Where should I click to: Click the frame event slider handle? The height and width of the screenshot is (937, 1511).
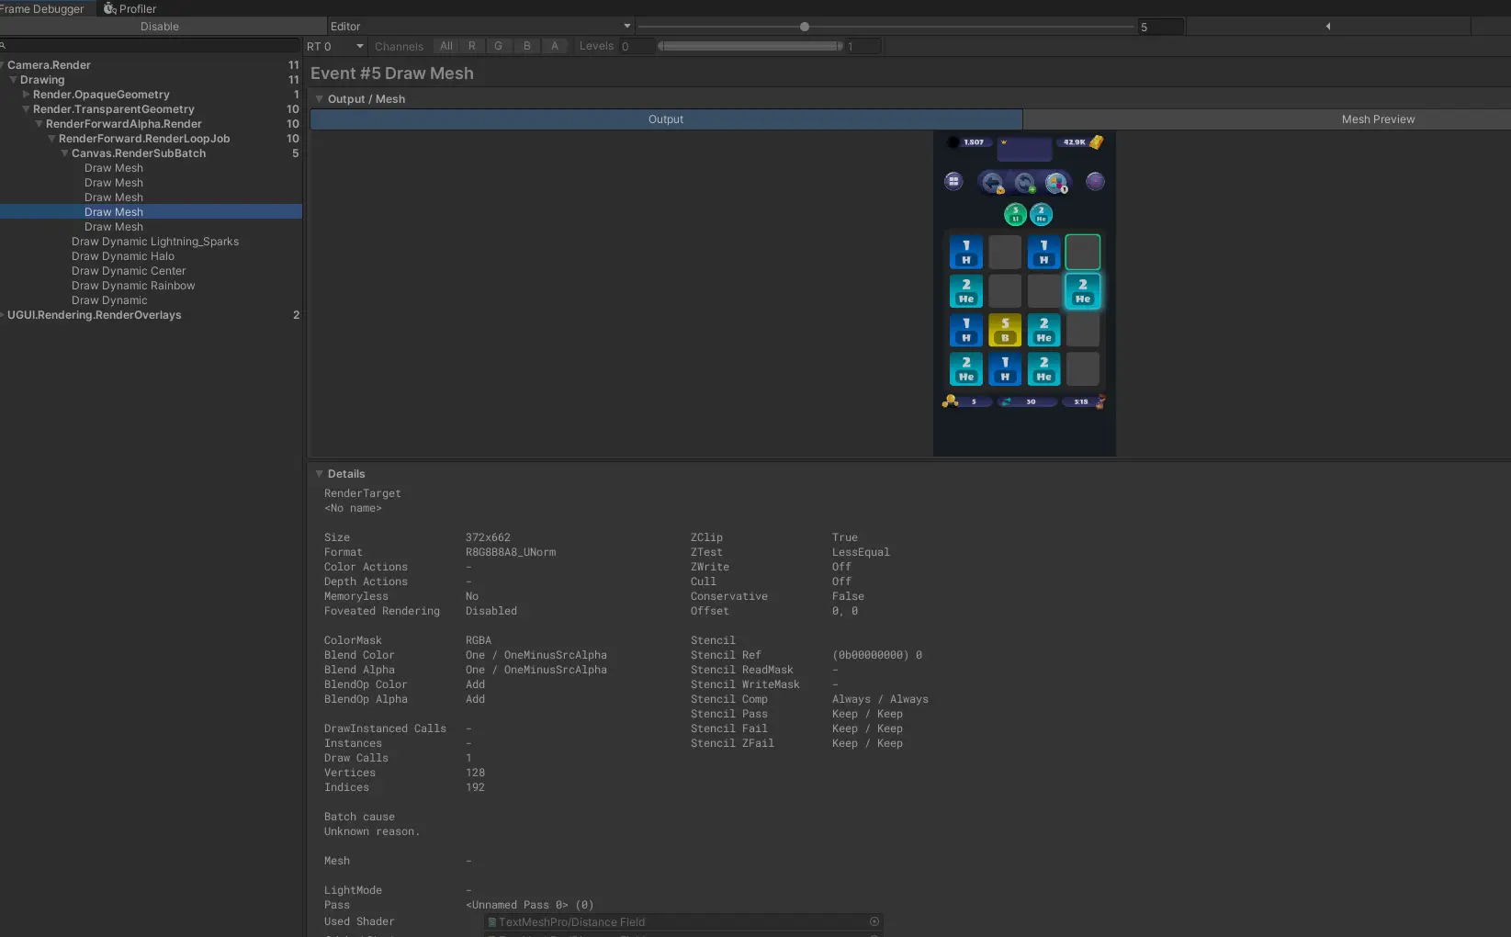pos(805,27)
